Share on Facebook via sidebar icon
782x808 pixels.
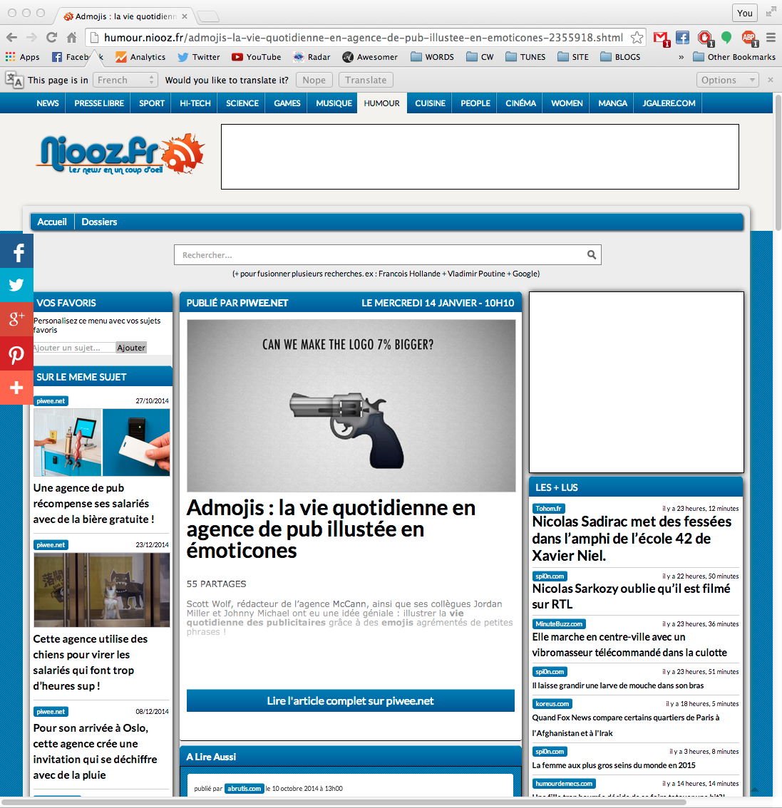click(x=16, y=251)
